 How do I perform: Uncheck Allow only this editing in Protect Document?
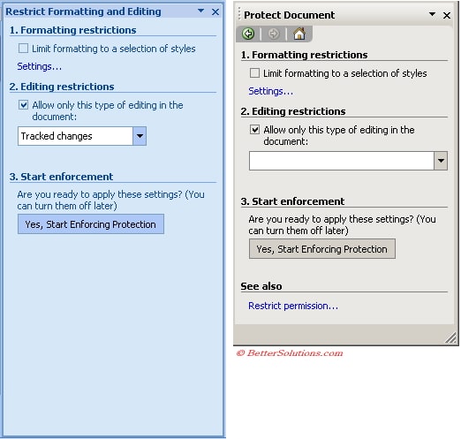point(254,130)
